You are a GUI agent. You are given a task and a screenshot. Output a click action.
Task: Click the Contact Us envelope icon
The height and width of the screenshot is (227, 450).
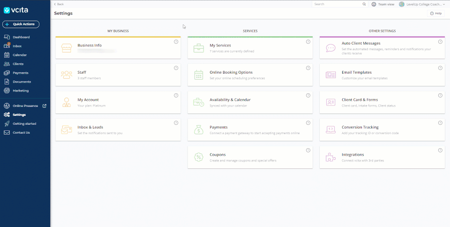[x=7, y=133]
